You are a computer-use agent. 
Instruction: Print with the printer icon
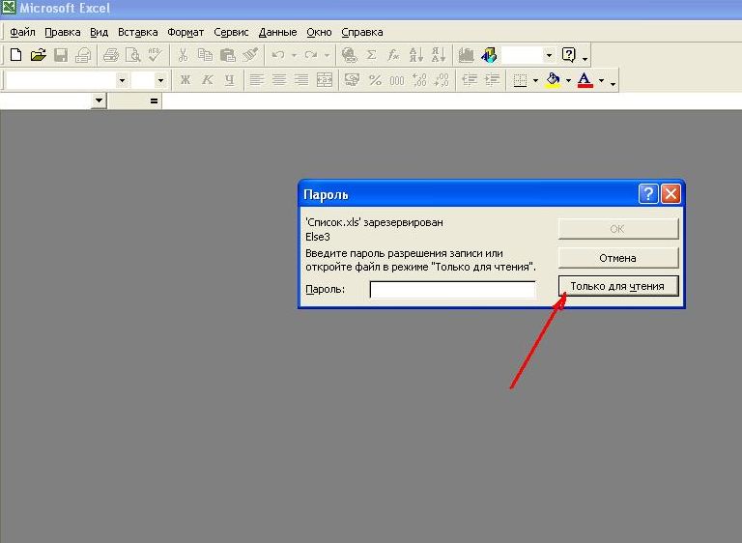coord(111,55)
